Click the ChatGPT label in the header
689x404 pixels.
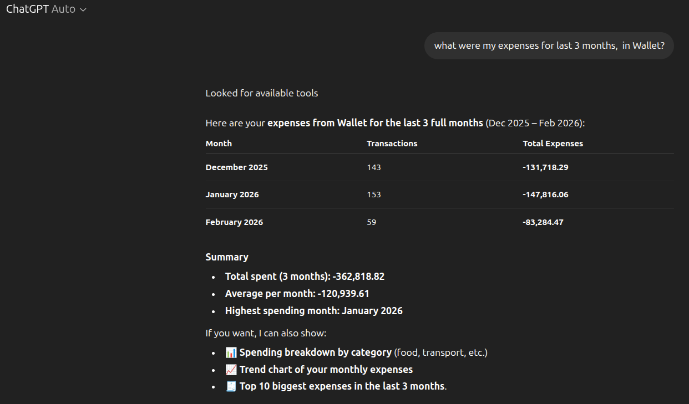(x=28, y=9)
